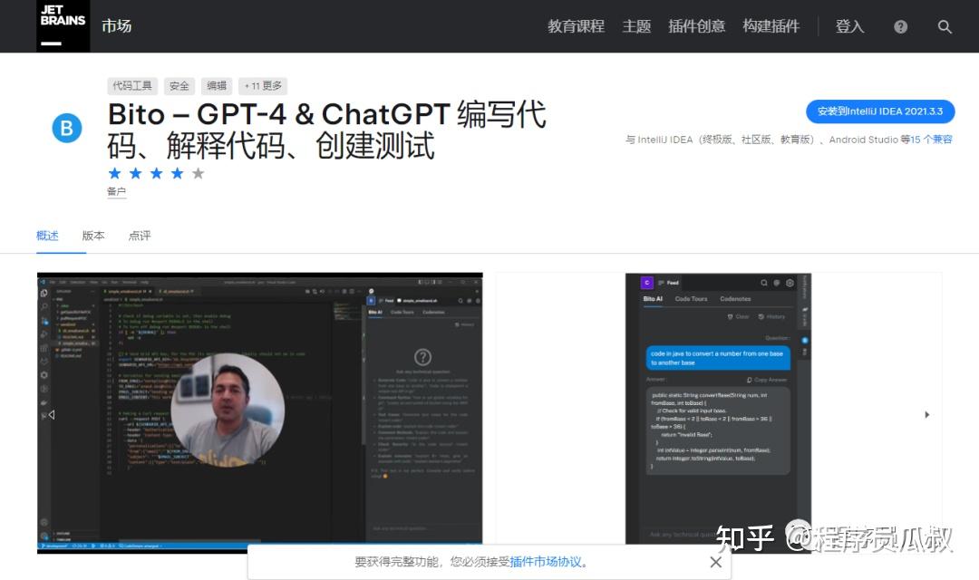This screenshot has width=979, height=580.
Task: Open the 插件创意 menu item
Action: (696, 27)
